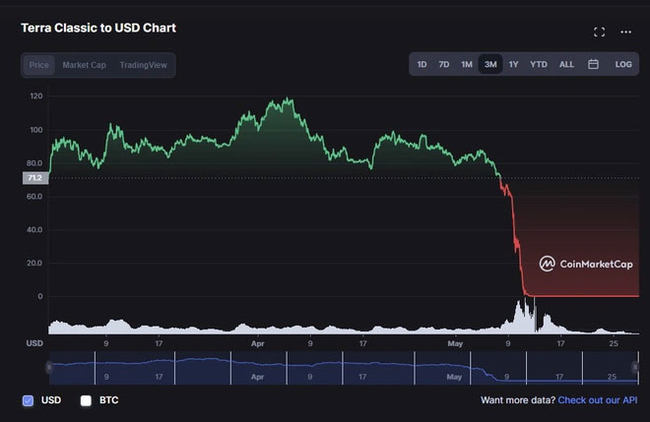Toggle the USD checkbox
The width and height of the screenshot is (650, 422).
[28, 400]
